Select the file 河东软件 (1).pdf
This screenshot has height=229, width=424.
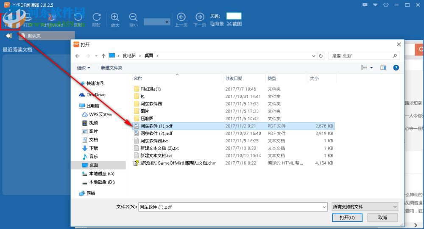(234, 126)
